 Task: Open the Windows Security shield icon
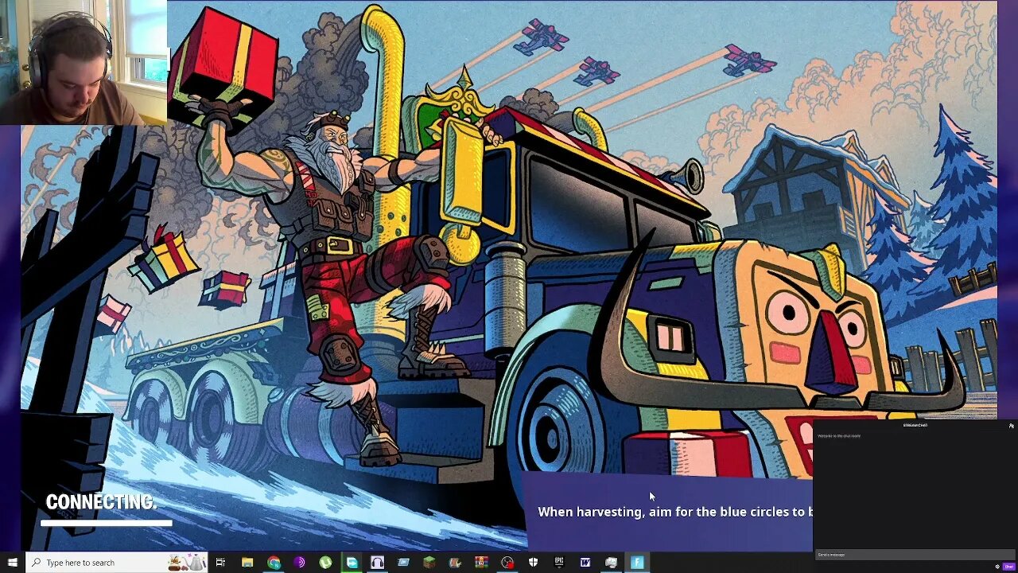pos(533,563)
